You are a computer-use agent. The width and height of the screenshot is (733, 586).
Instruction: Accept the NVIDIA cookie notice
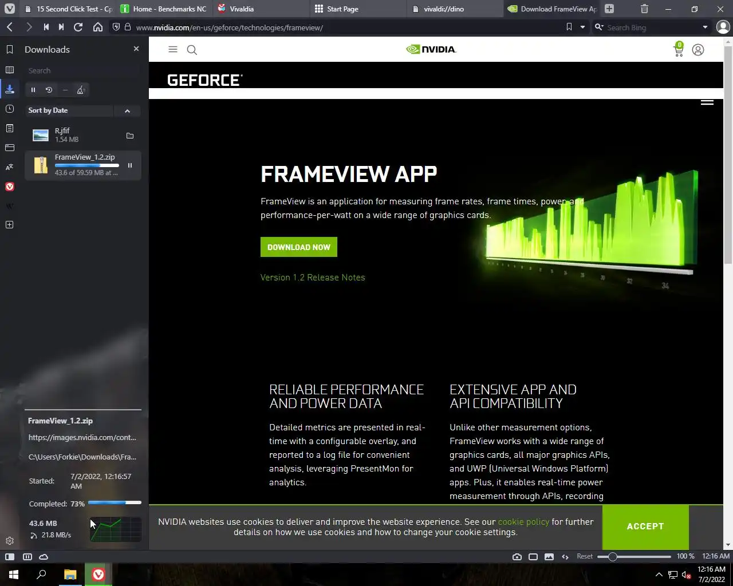pos(645,526)
